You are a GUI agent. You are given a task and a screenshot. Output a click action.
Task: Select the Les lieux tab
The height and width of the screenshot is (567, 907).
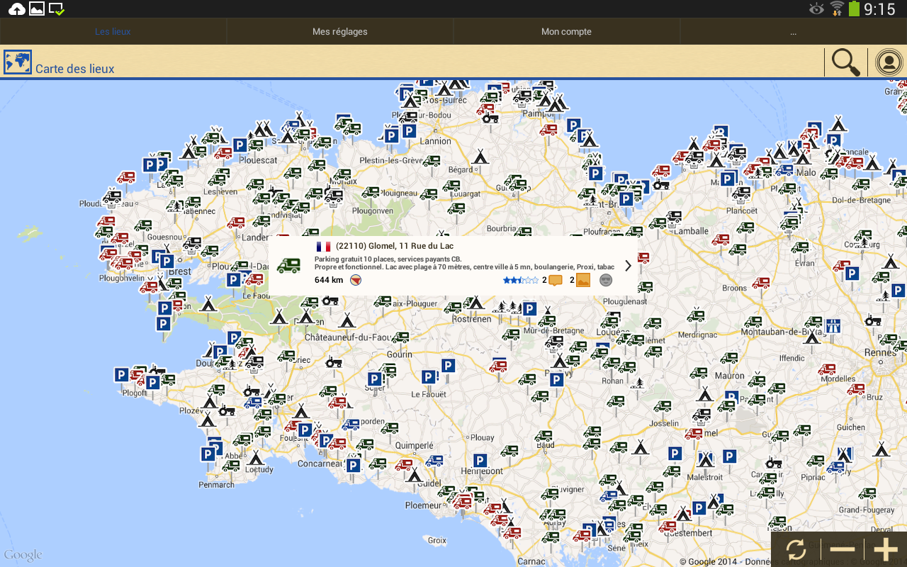[x=113, y=32]
